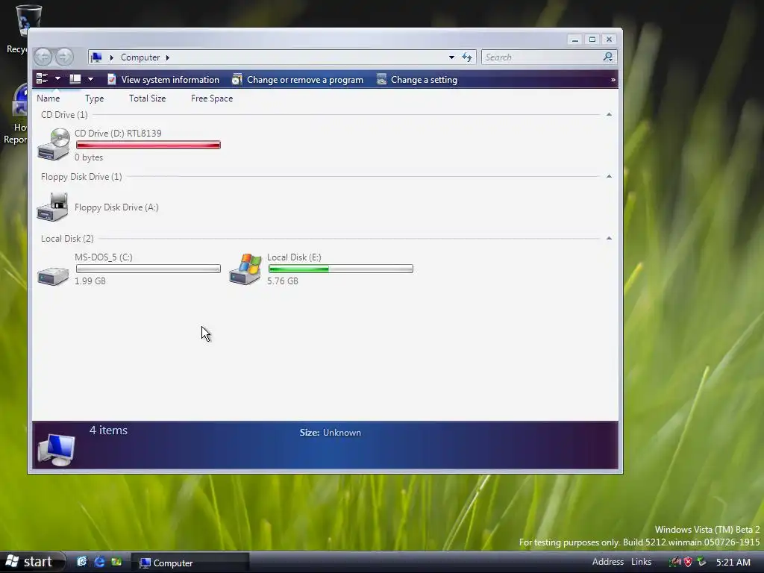764x573 pixels.
Task: Click the CD Drive red usage bar
Action: pos(148,145)
